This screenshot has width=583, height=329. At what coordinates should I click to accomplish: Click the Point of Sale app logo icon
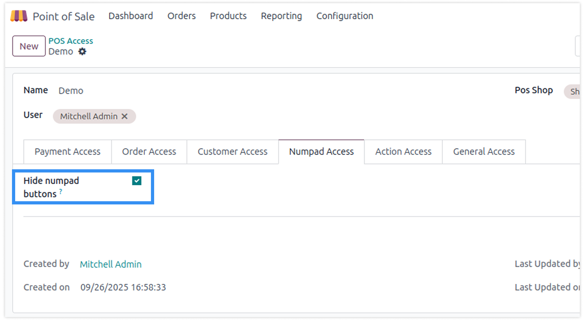pos(19,16)
